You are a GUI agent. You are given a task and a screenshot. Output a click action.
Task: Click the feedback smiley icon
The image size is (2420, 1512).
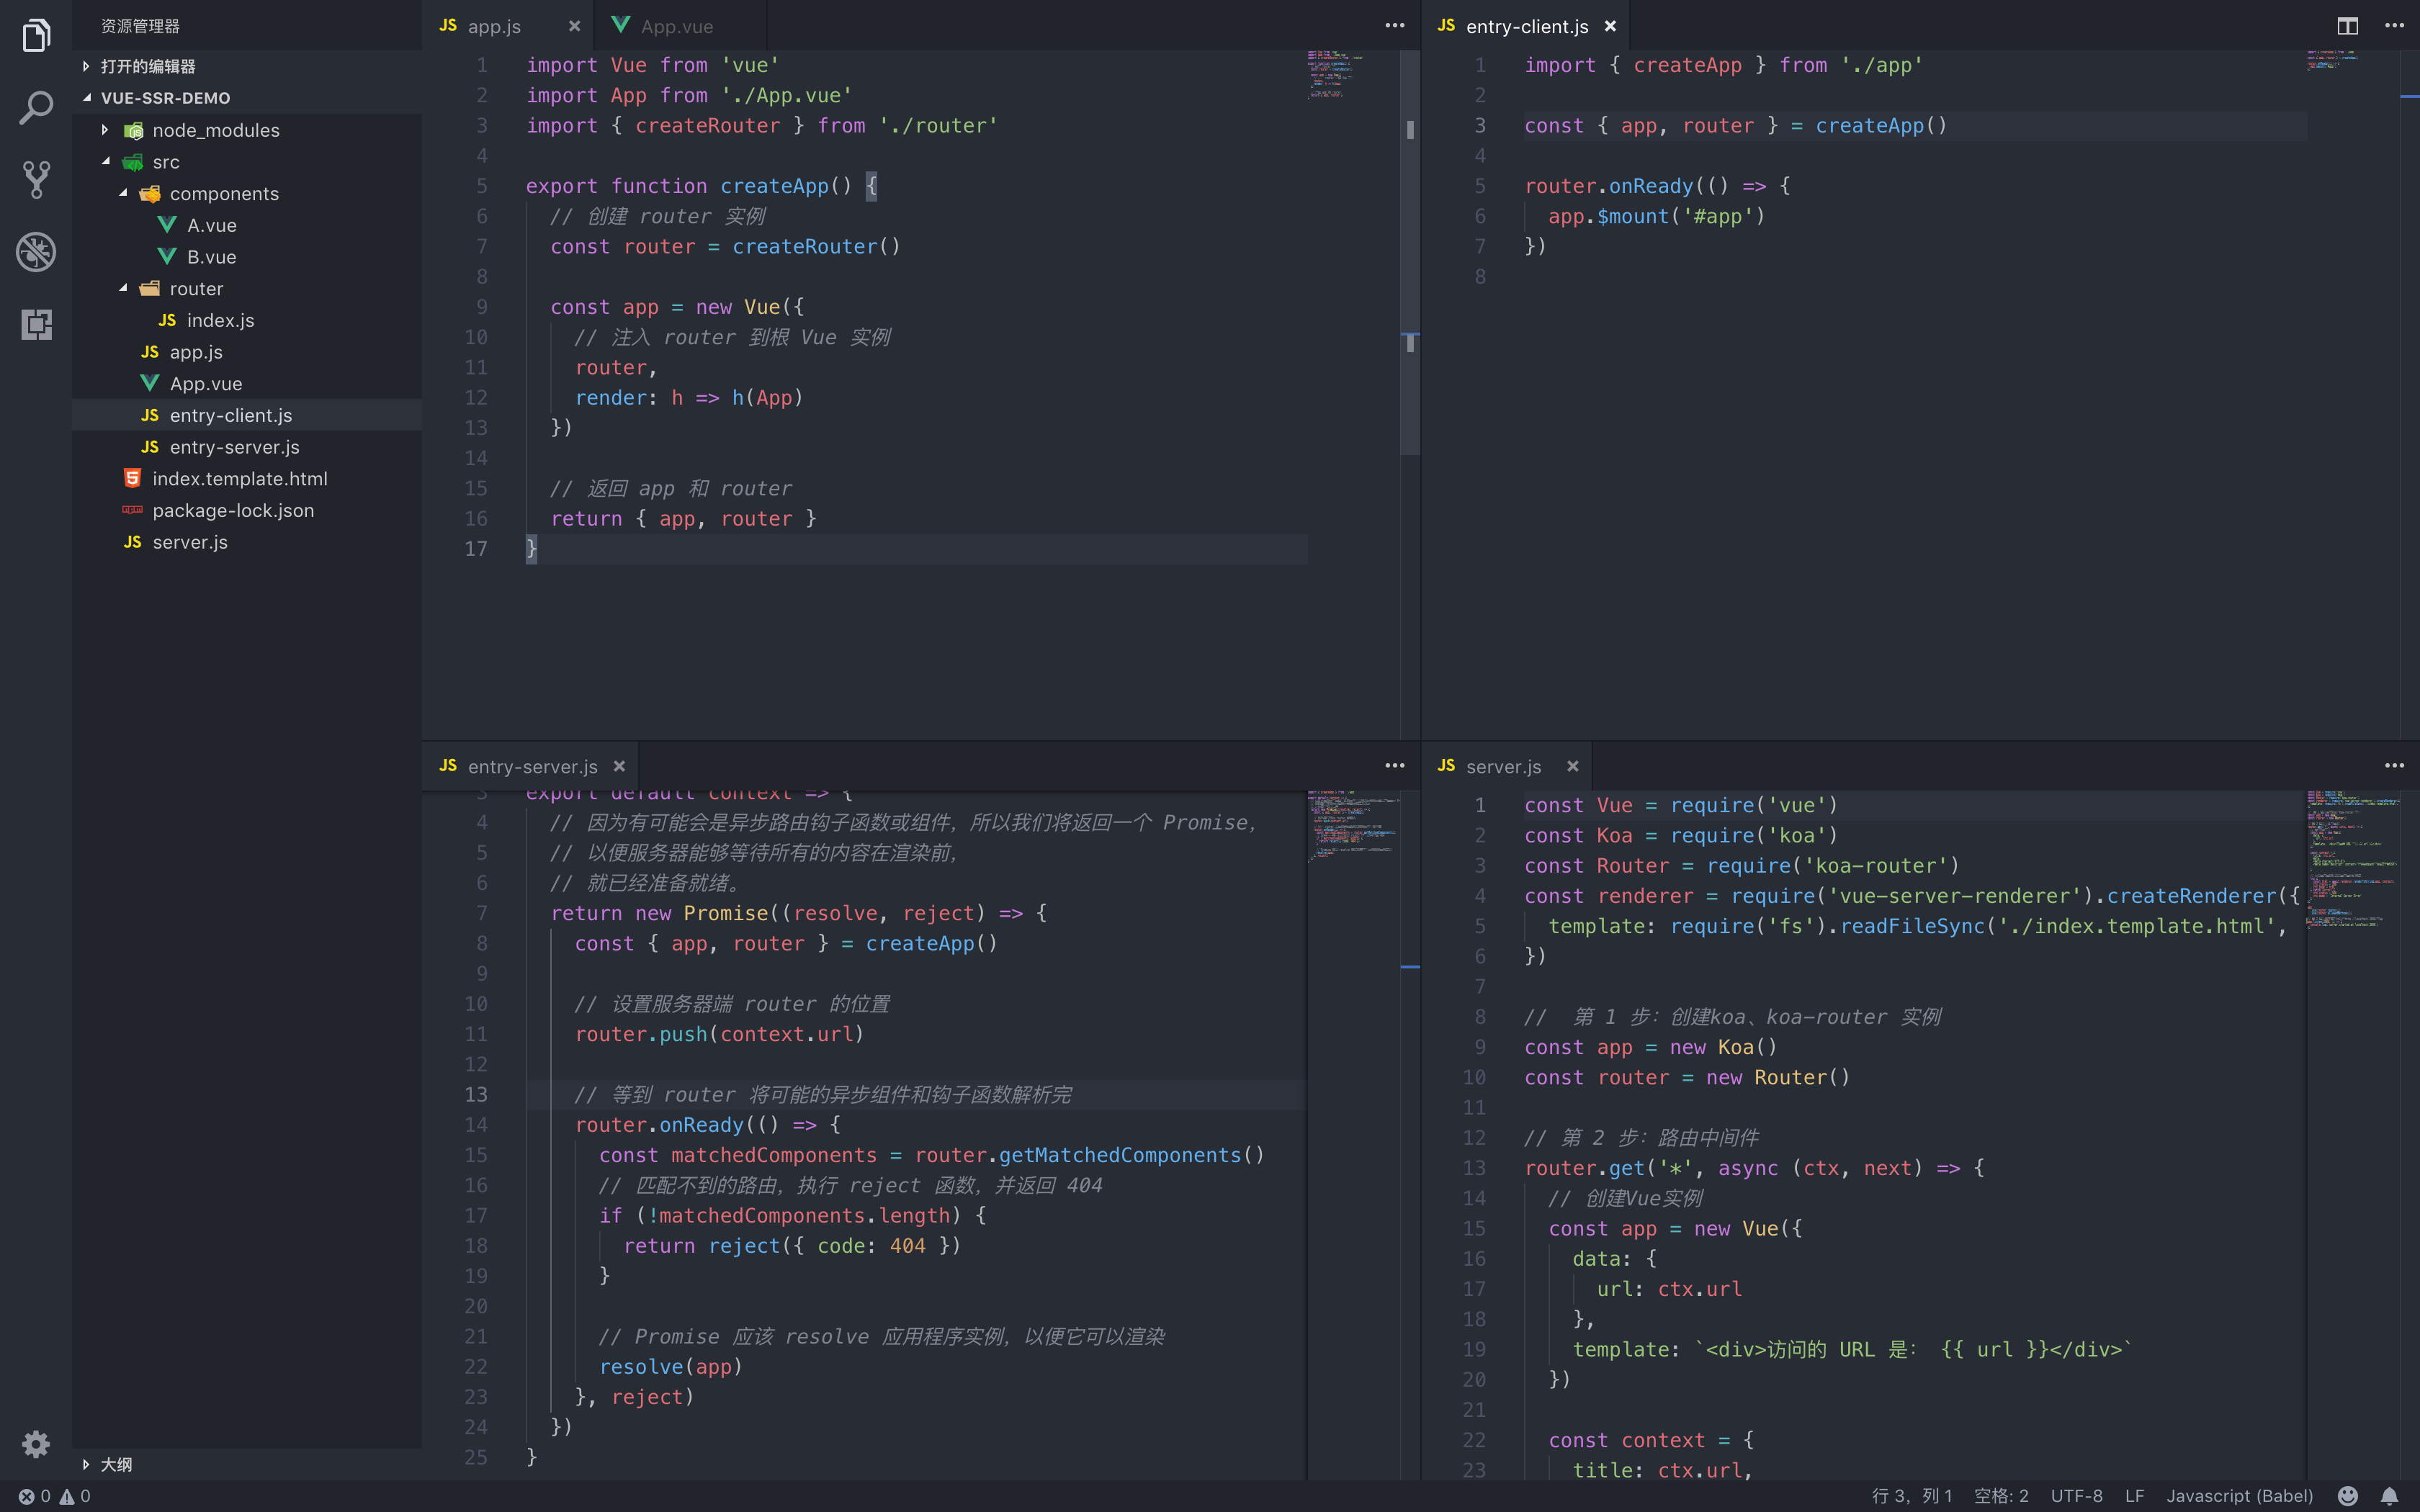[2347, 1496]
